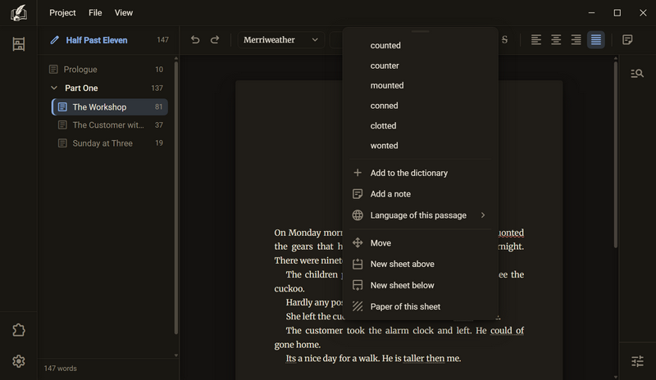Select Paper of this sheet
Image resolution: width=656 pixels, height=380 pixels.
pyautogui.click(x=420, y=306)
